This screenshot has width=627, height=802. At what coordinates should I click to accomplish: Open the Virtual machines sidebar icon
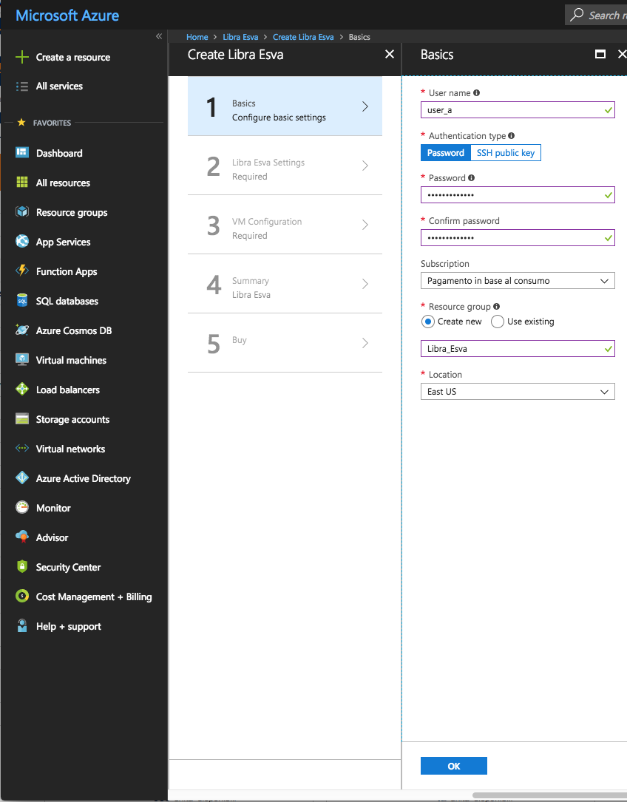coord(21,360)
